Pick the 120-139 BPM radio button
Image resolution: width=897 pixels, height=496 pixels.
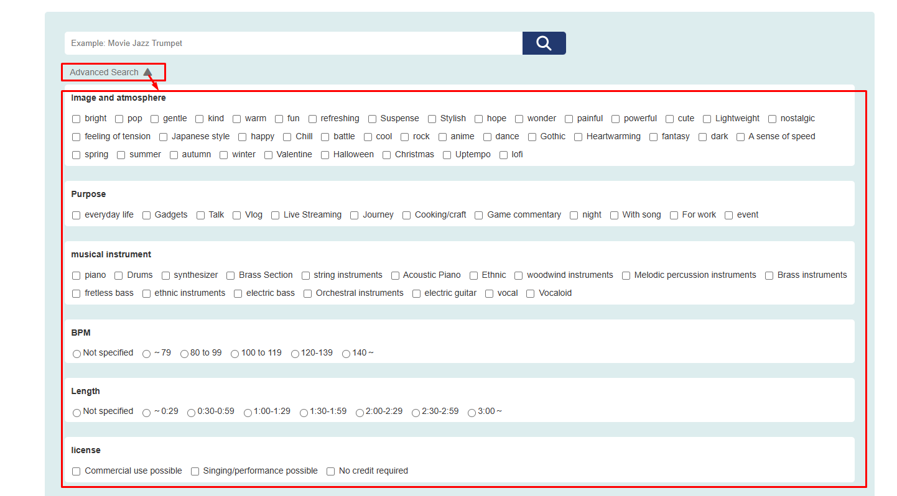point(295,354)
